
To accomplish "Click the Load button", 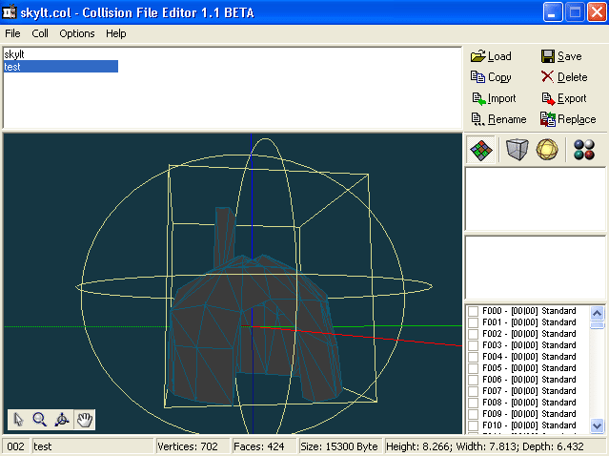I will pyautogui.click(x=491, y=56).
